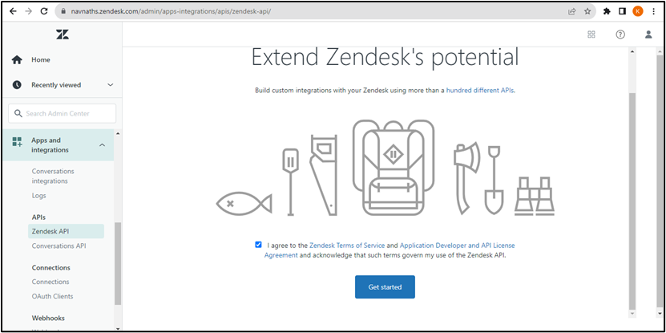Click the Recently viewed clock icon
666x333 pixels.
coord(17,85)
